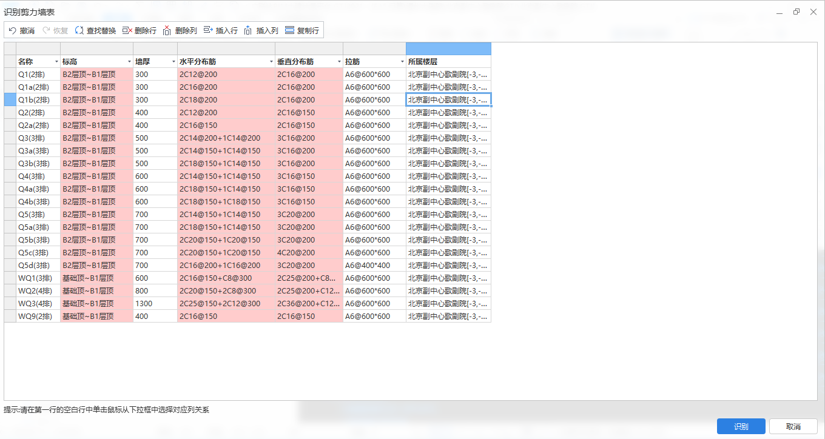Select the Q5a(3排) name cell
Screen dimensions: 825x439
[38, 227]
